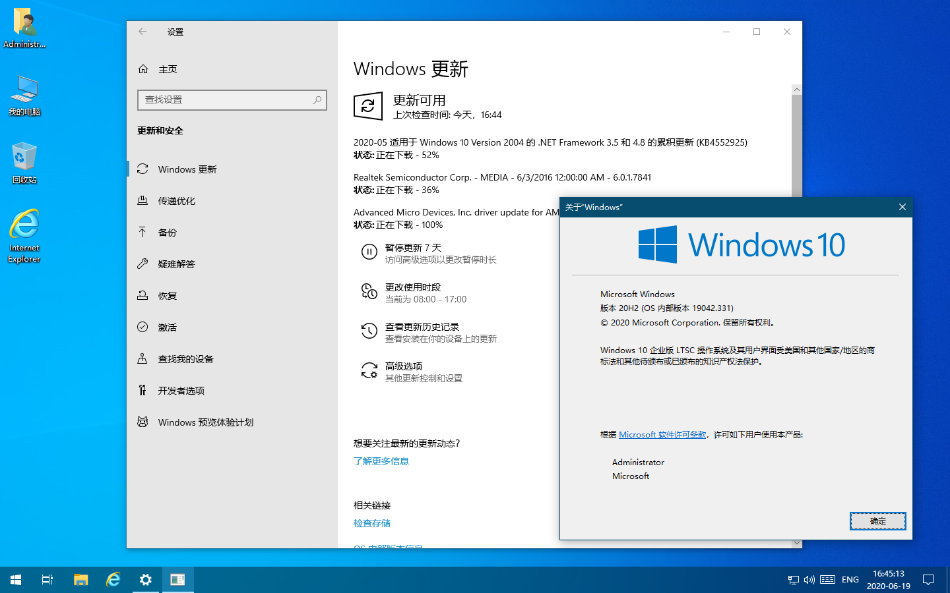Select 我的电脑 desktop icon

coord(24,96)
